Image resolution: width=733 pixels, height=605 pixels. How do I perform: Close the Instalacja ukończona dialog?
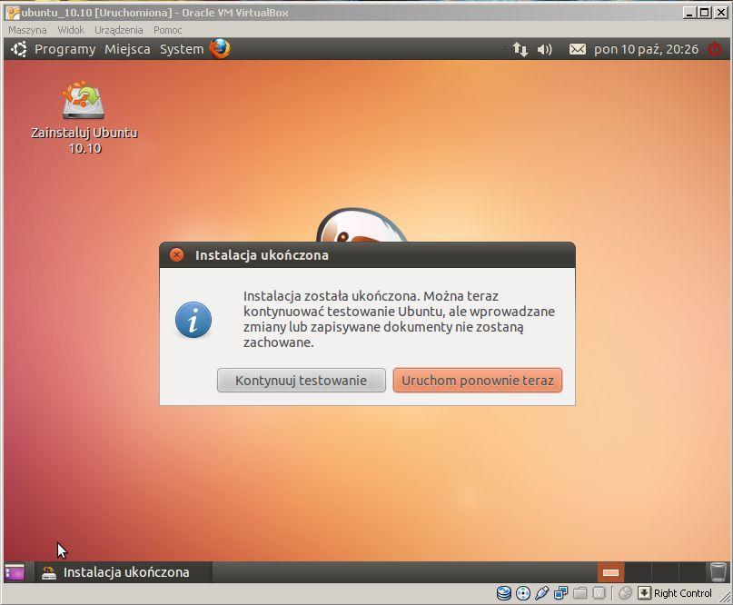pyautogui.click(x=177, y=255)
